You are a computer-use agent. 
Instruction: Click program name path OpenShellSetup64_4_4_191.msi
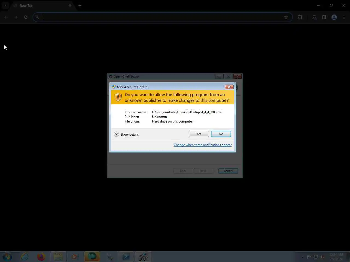point(187,112)
